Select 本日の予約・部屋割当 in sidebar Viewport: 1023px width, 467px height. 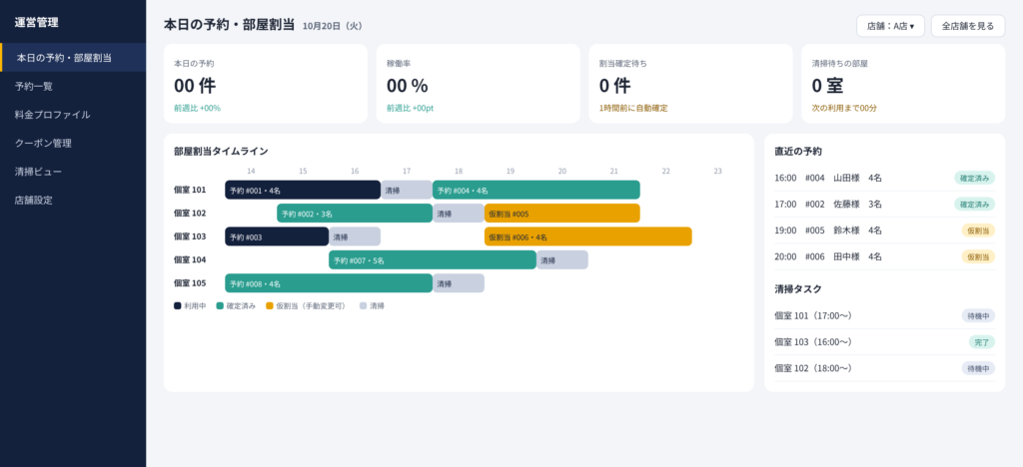tap(73, 57)
